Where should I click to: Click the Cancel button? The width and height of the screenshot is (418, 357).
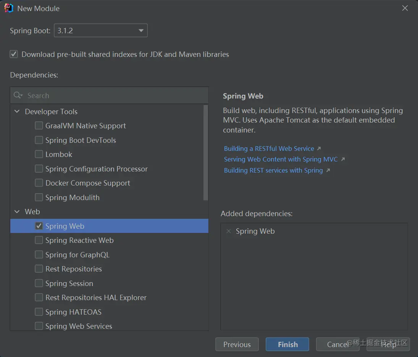(338, 344)
